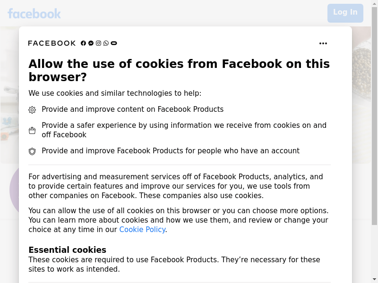This screenshot has width=378, height=283.
Task: Click the FACEBOOK wordmark in the dialog
Action: pyautogui.click(x=52, y=43)
